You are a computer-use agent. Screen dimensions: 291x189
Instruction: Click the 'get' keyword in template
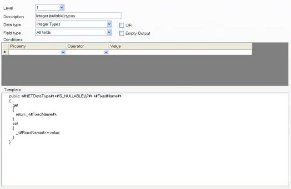coord(15,105)
